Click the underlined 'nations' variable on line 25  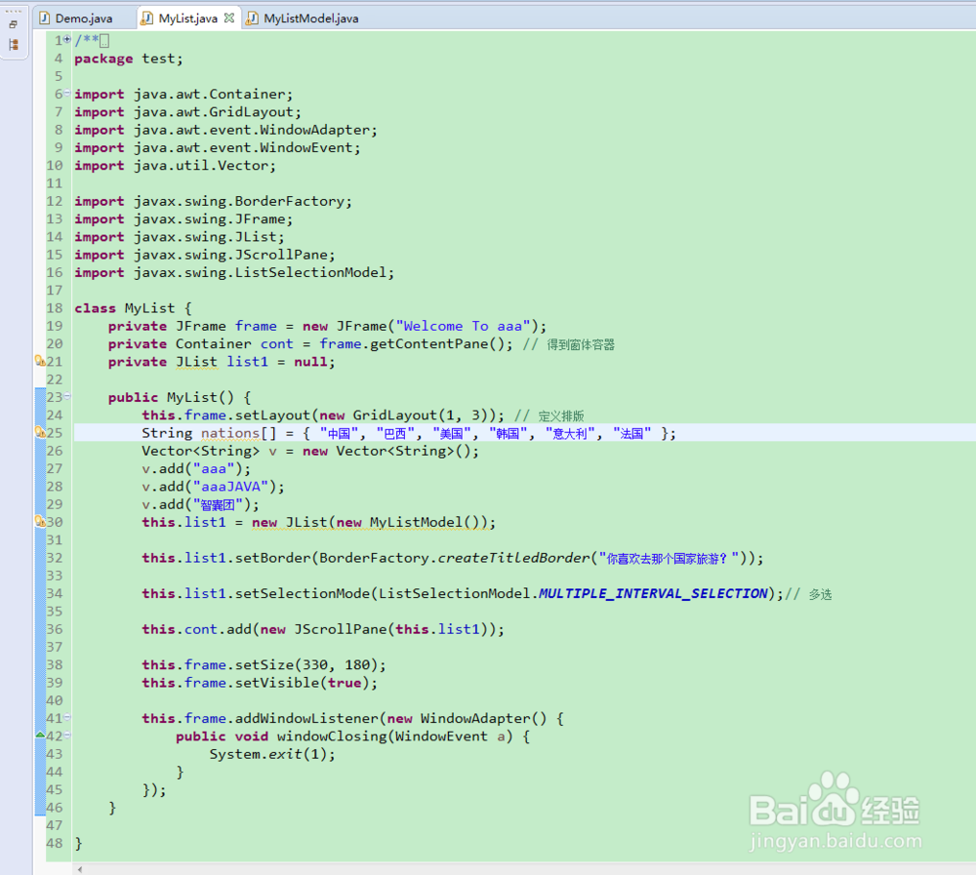pyautogui.click(x=229, y=432)
